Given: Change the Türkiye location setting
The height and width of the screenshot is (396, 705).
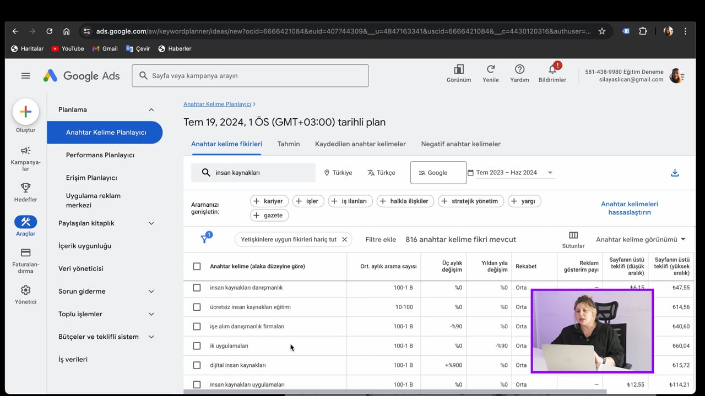Looking at the screenshot, I should (x=338, y=173).
